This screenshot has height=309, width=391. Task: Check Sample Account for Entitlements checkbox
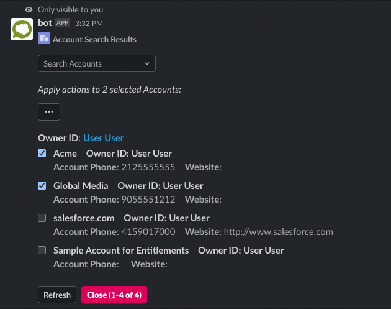[x=42, y=251]
